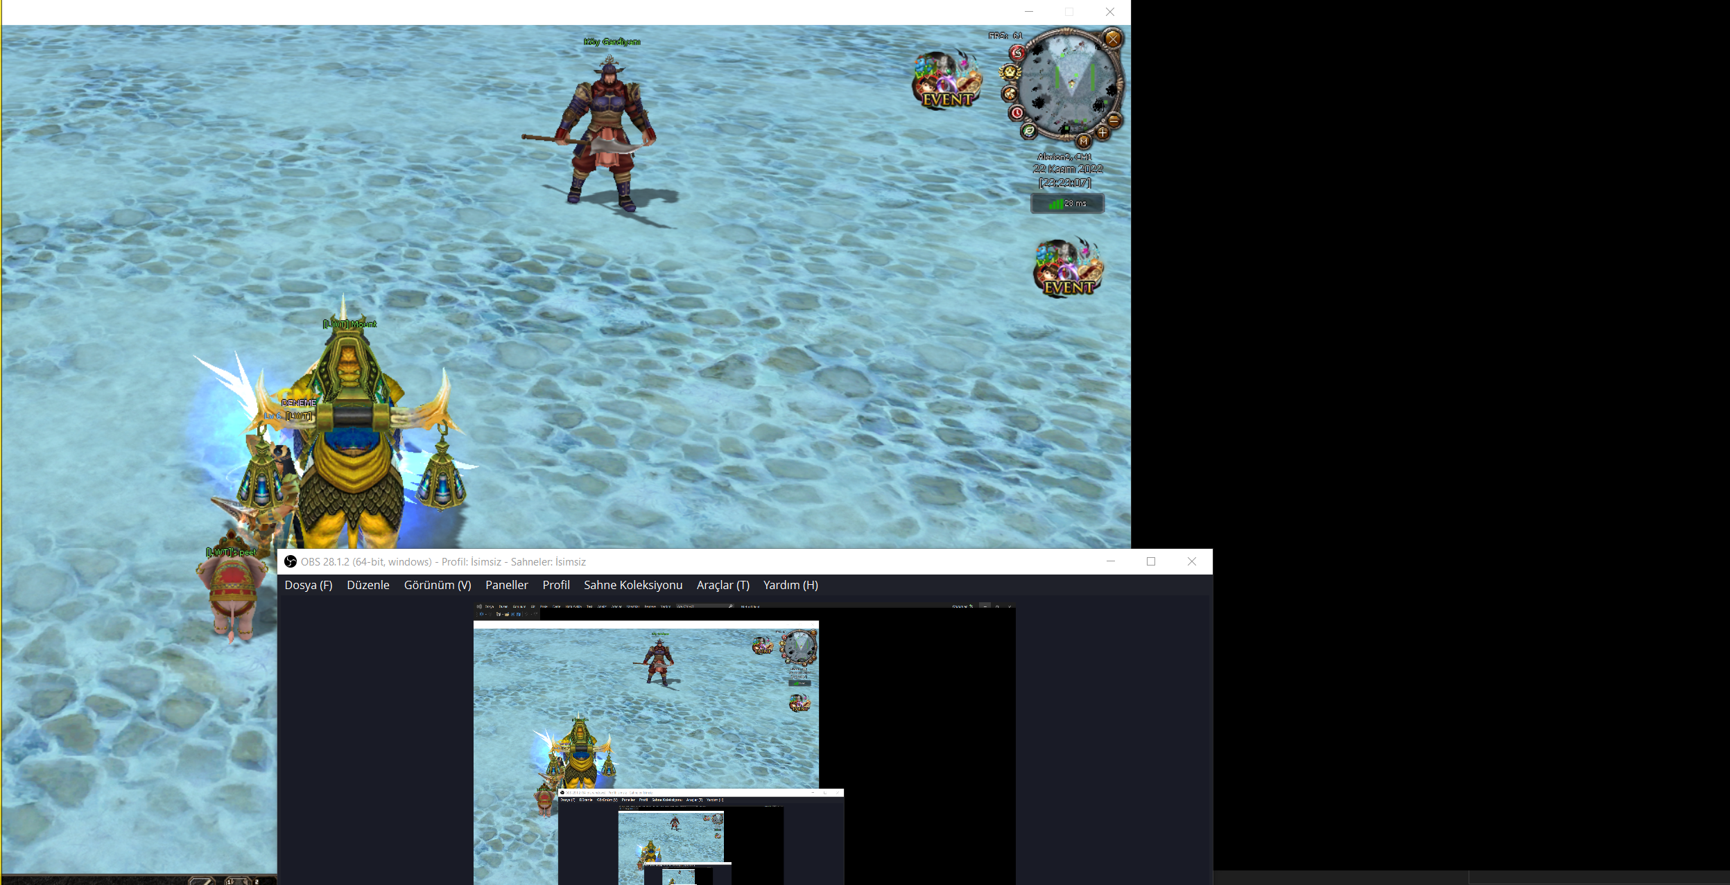Click the 'Köy Gardiyanı' name label
The image size is (1730, 885).
612,42
